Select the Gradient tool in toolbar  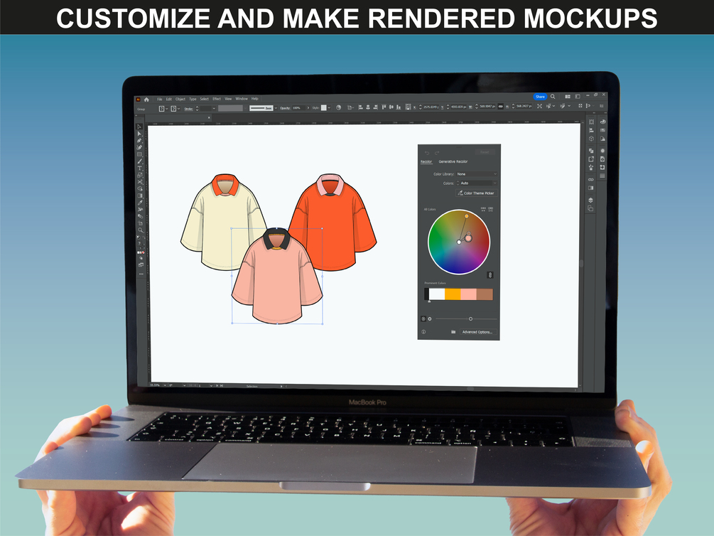click(x=140, y=195)
